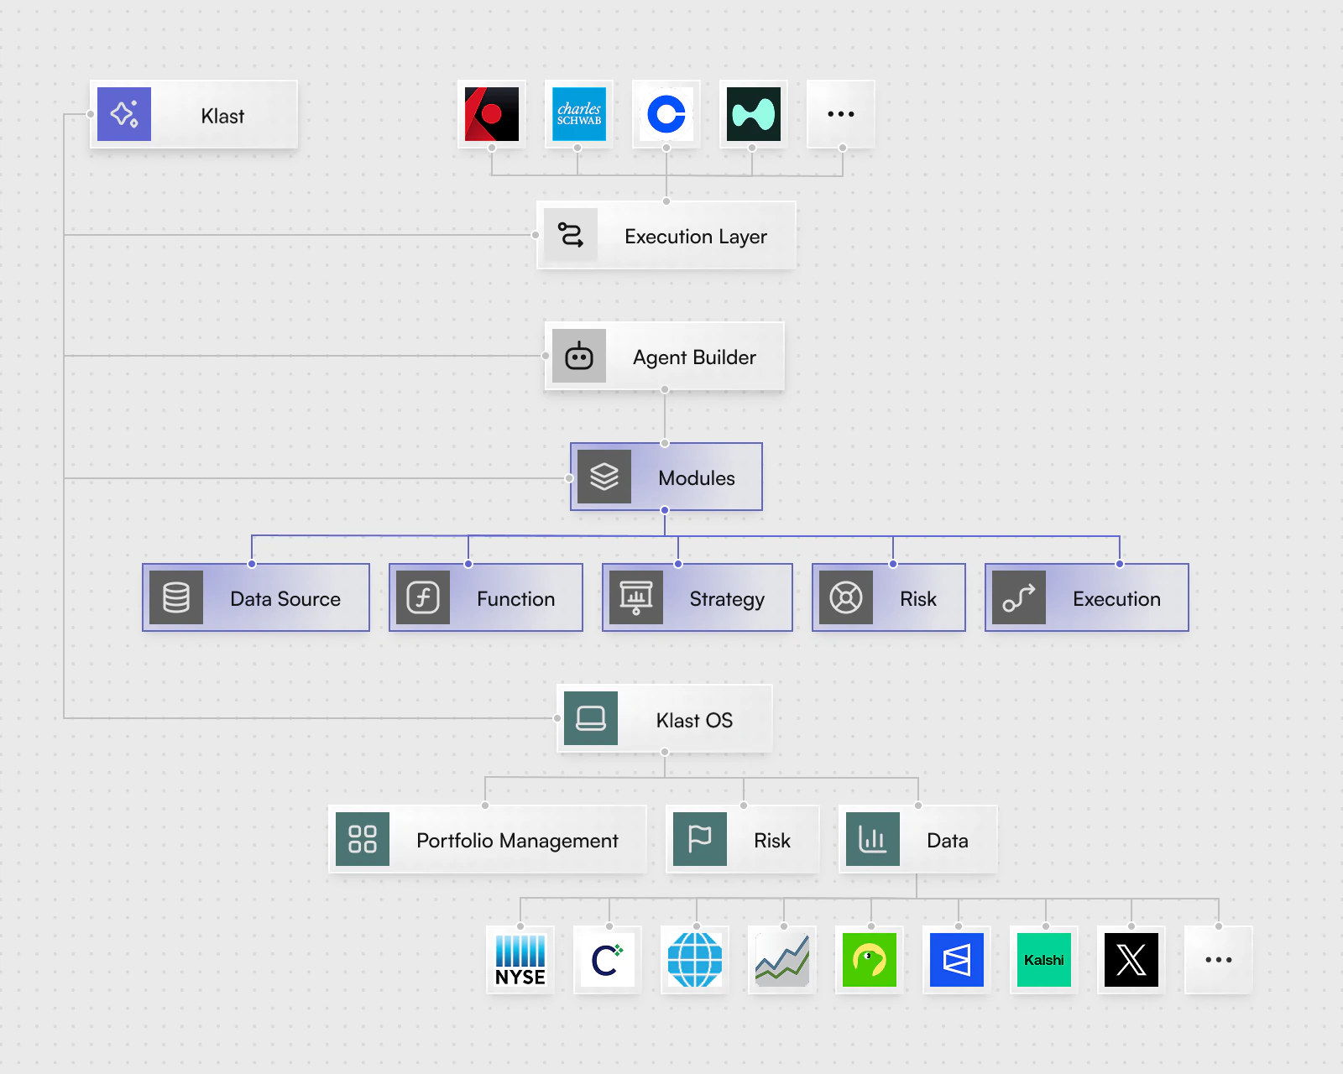Select the database icon on Data Source
This screenshot has width=1343, height=1074.
click(176, 597)
